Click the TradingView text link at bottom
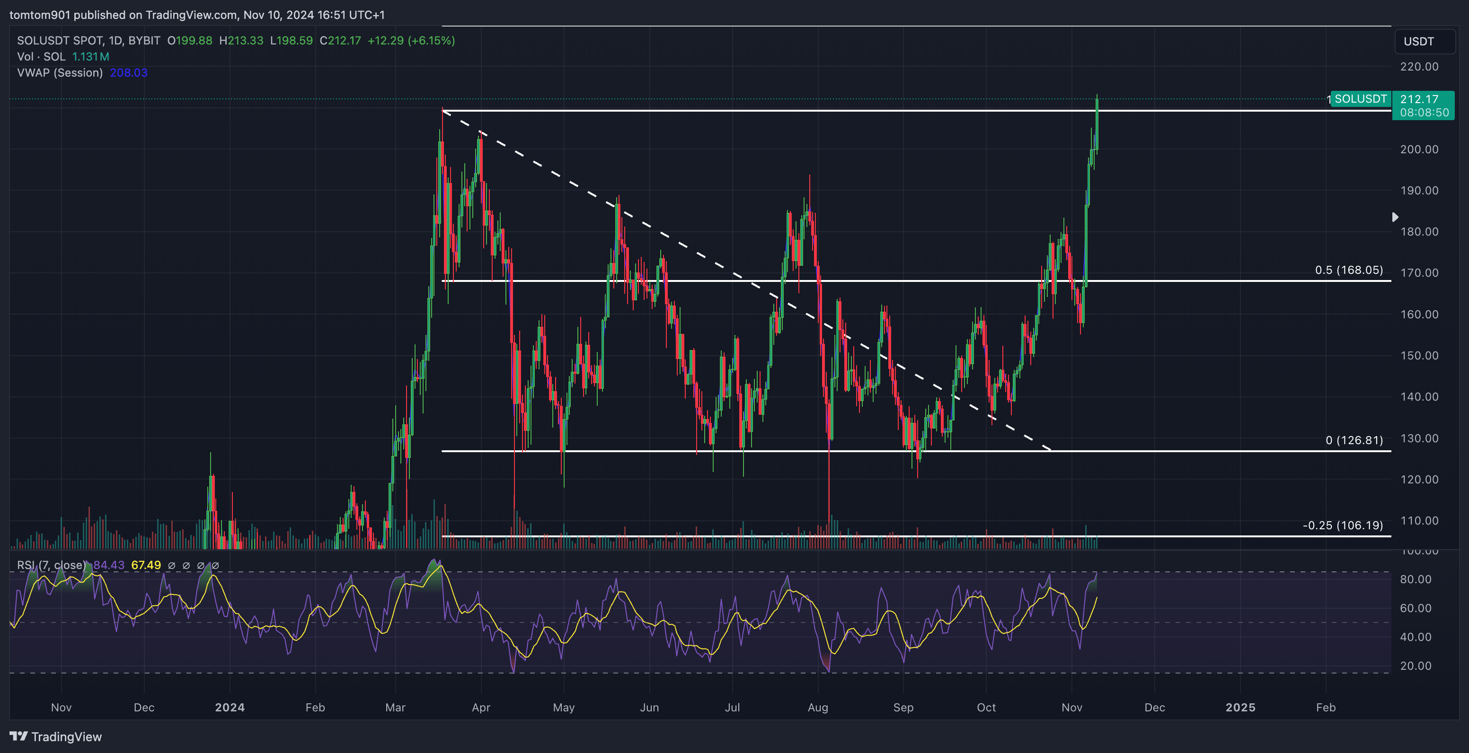This screenshot has width=1469, height=753. tap(66, 736)
